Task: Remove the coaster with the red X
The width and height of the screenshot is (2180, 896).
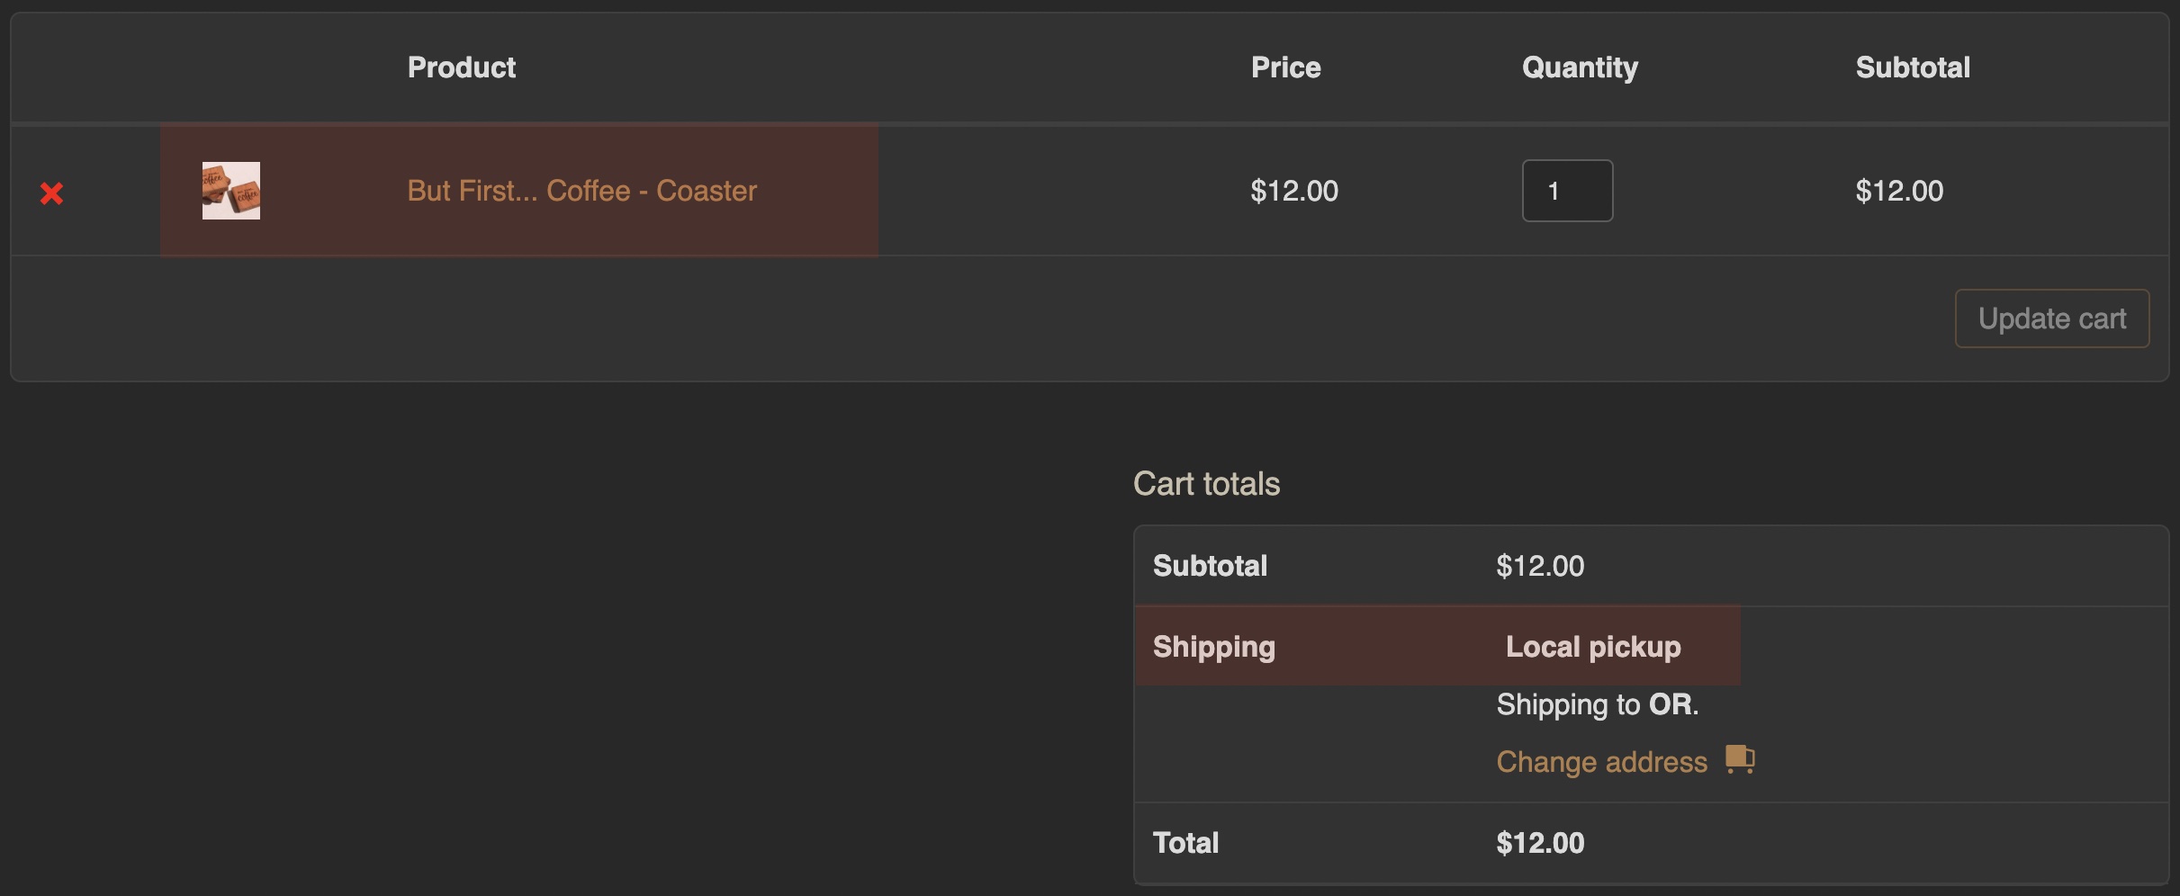Action: 51,193
